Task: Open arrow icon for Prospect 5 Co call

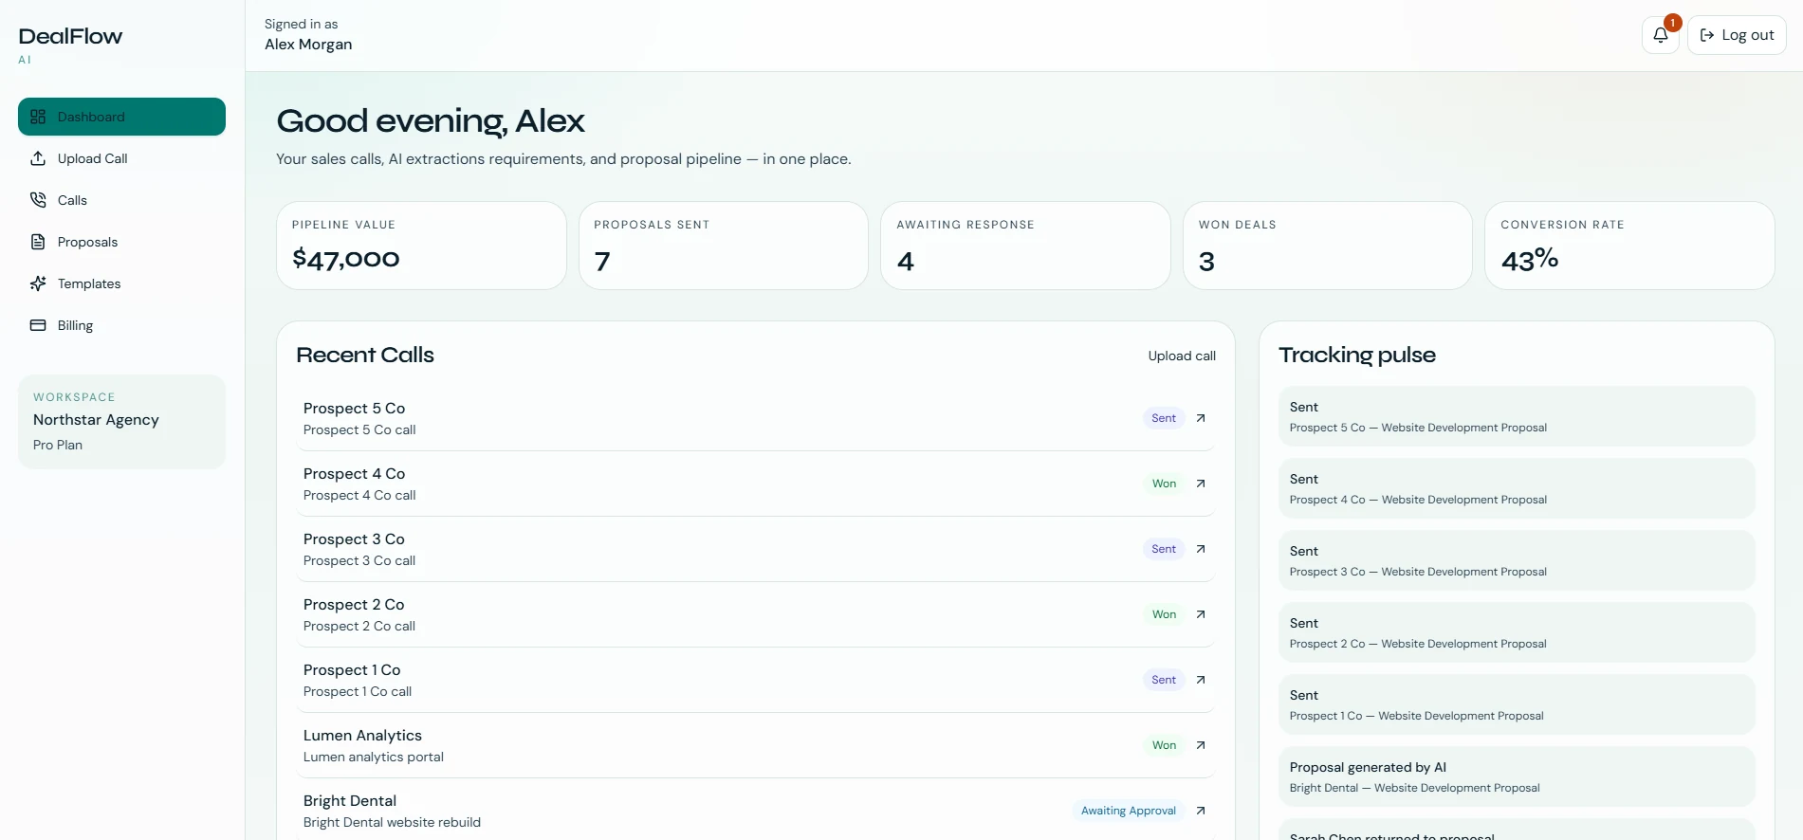Action: 1201,418
